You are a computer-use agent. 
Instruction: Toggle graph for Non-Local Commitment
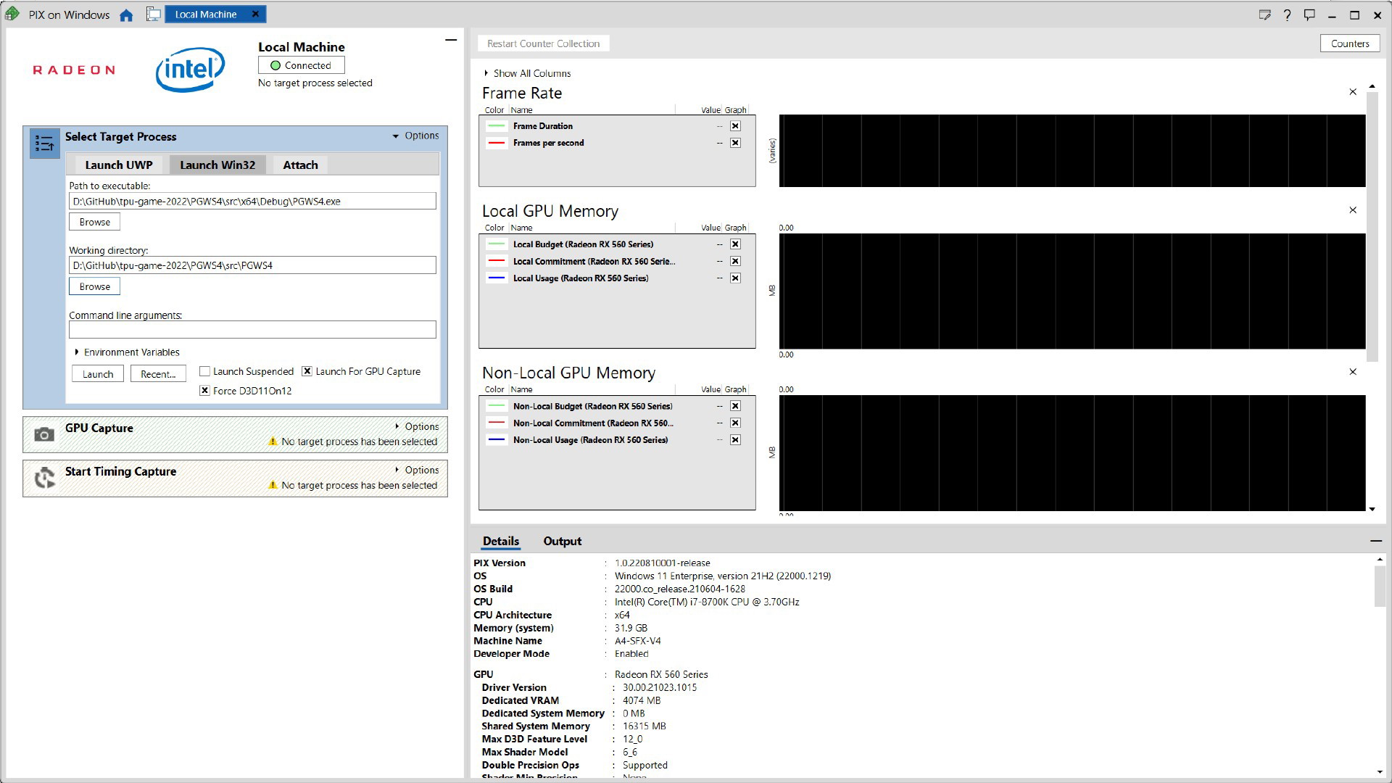[735, 423]
